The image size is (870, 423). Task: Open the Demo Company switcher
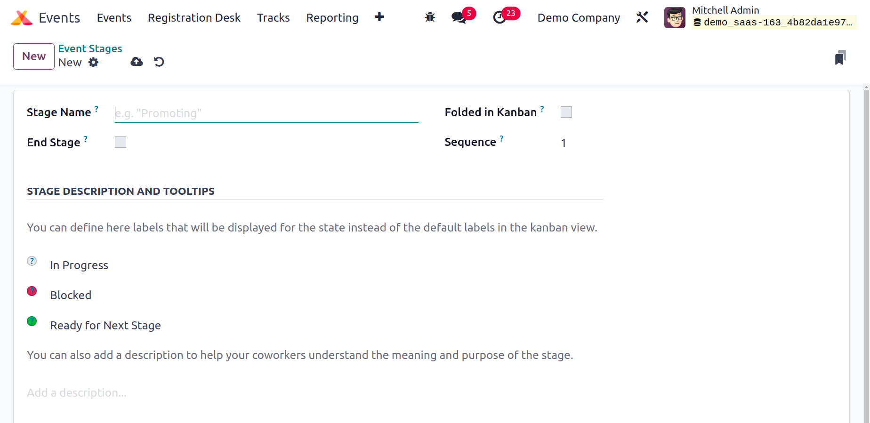(579, 17)
